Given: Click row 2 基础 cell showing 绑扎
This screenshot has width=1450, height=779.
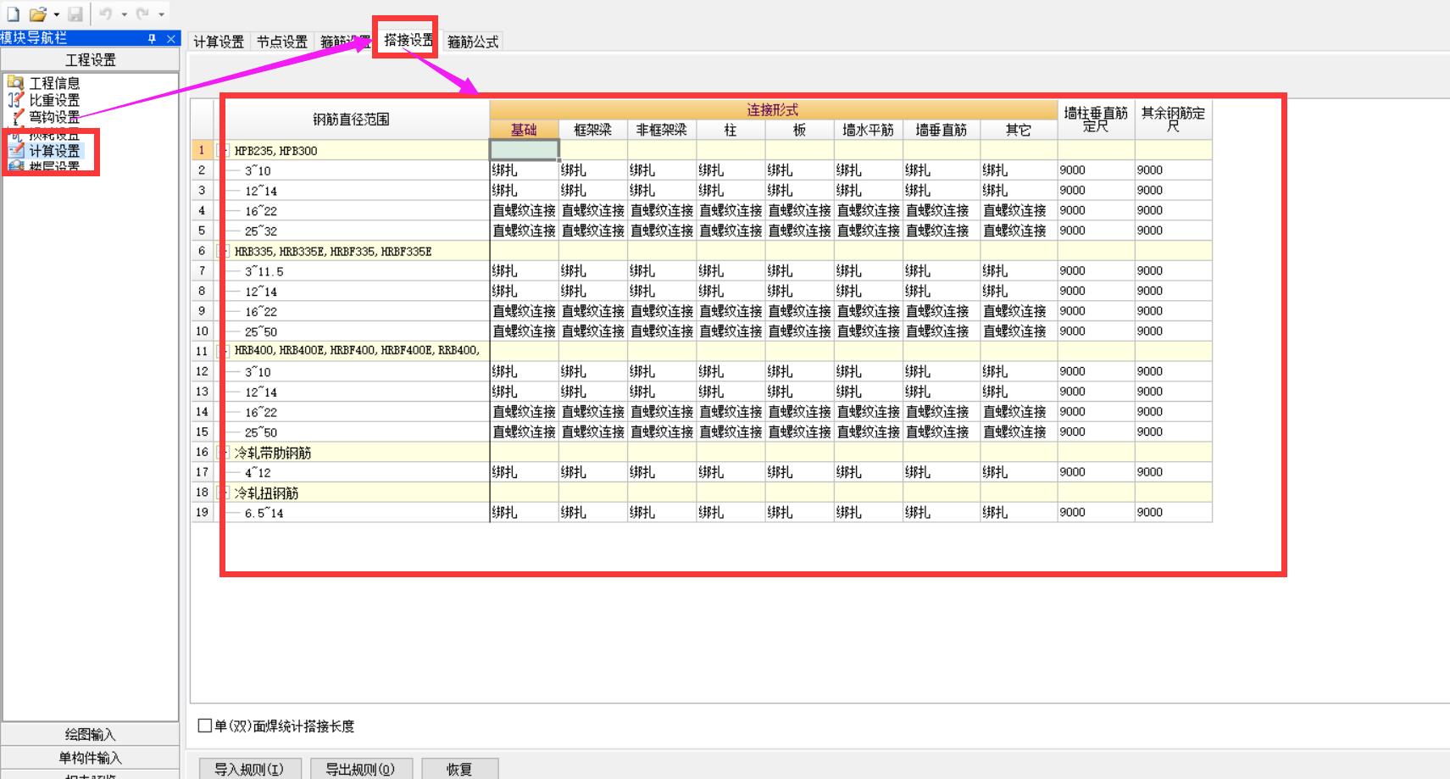Looking at the screenshot, I should [525, 170].
